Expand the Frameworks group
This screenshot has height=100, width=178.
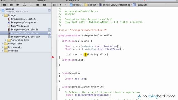(x=3, y=47)
